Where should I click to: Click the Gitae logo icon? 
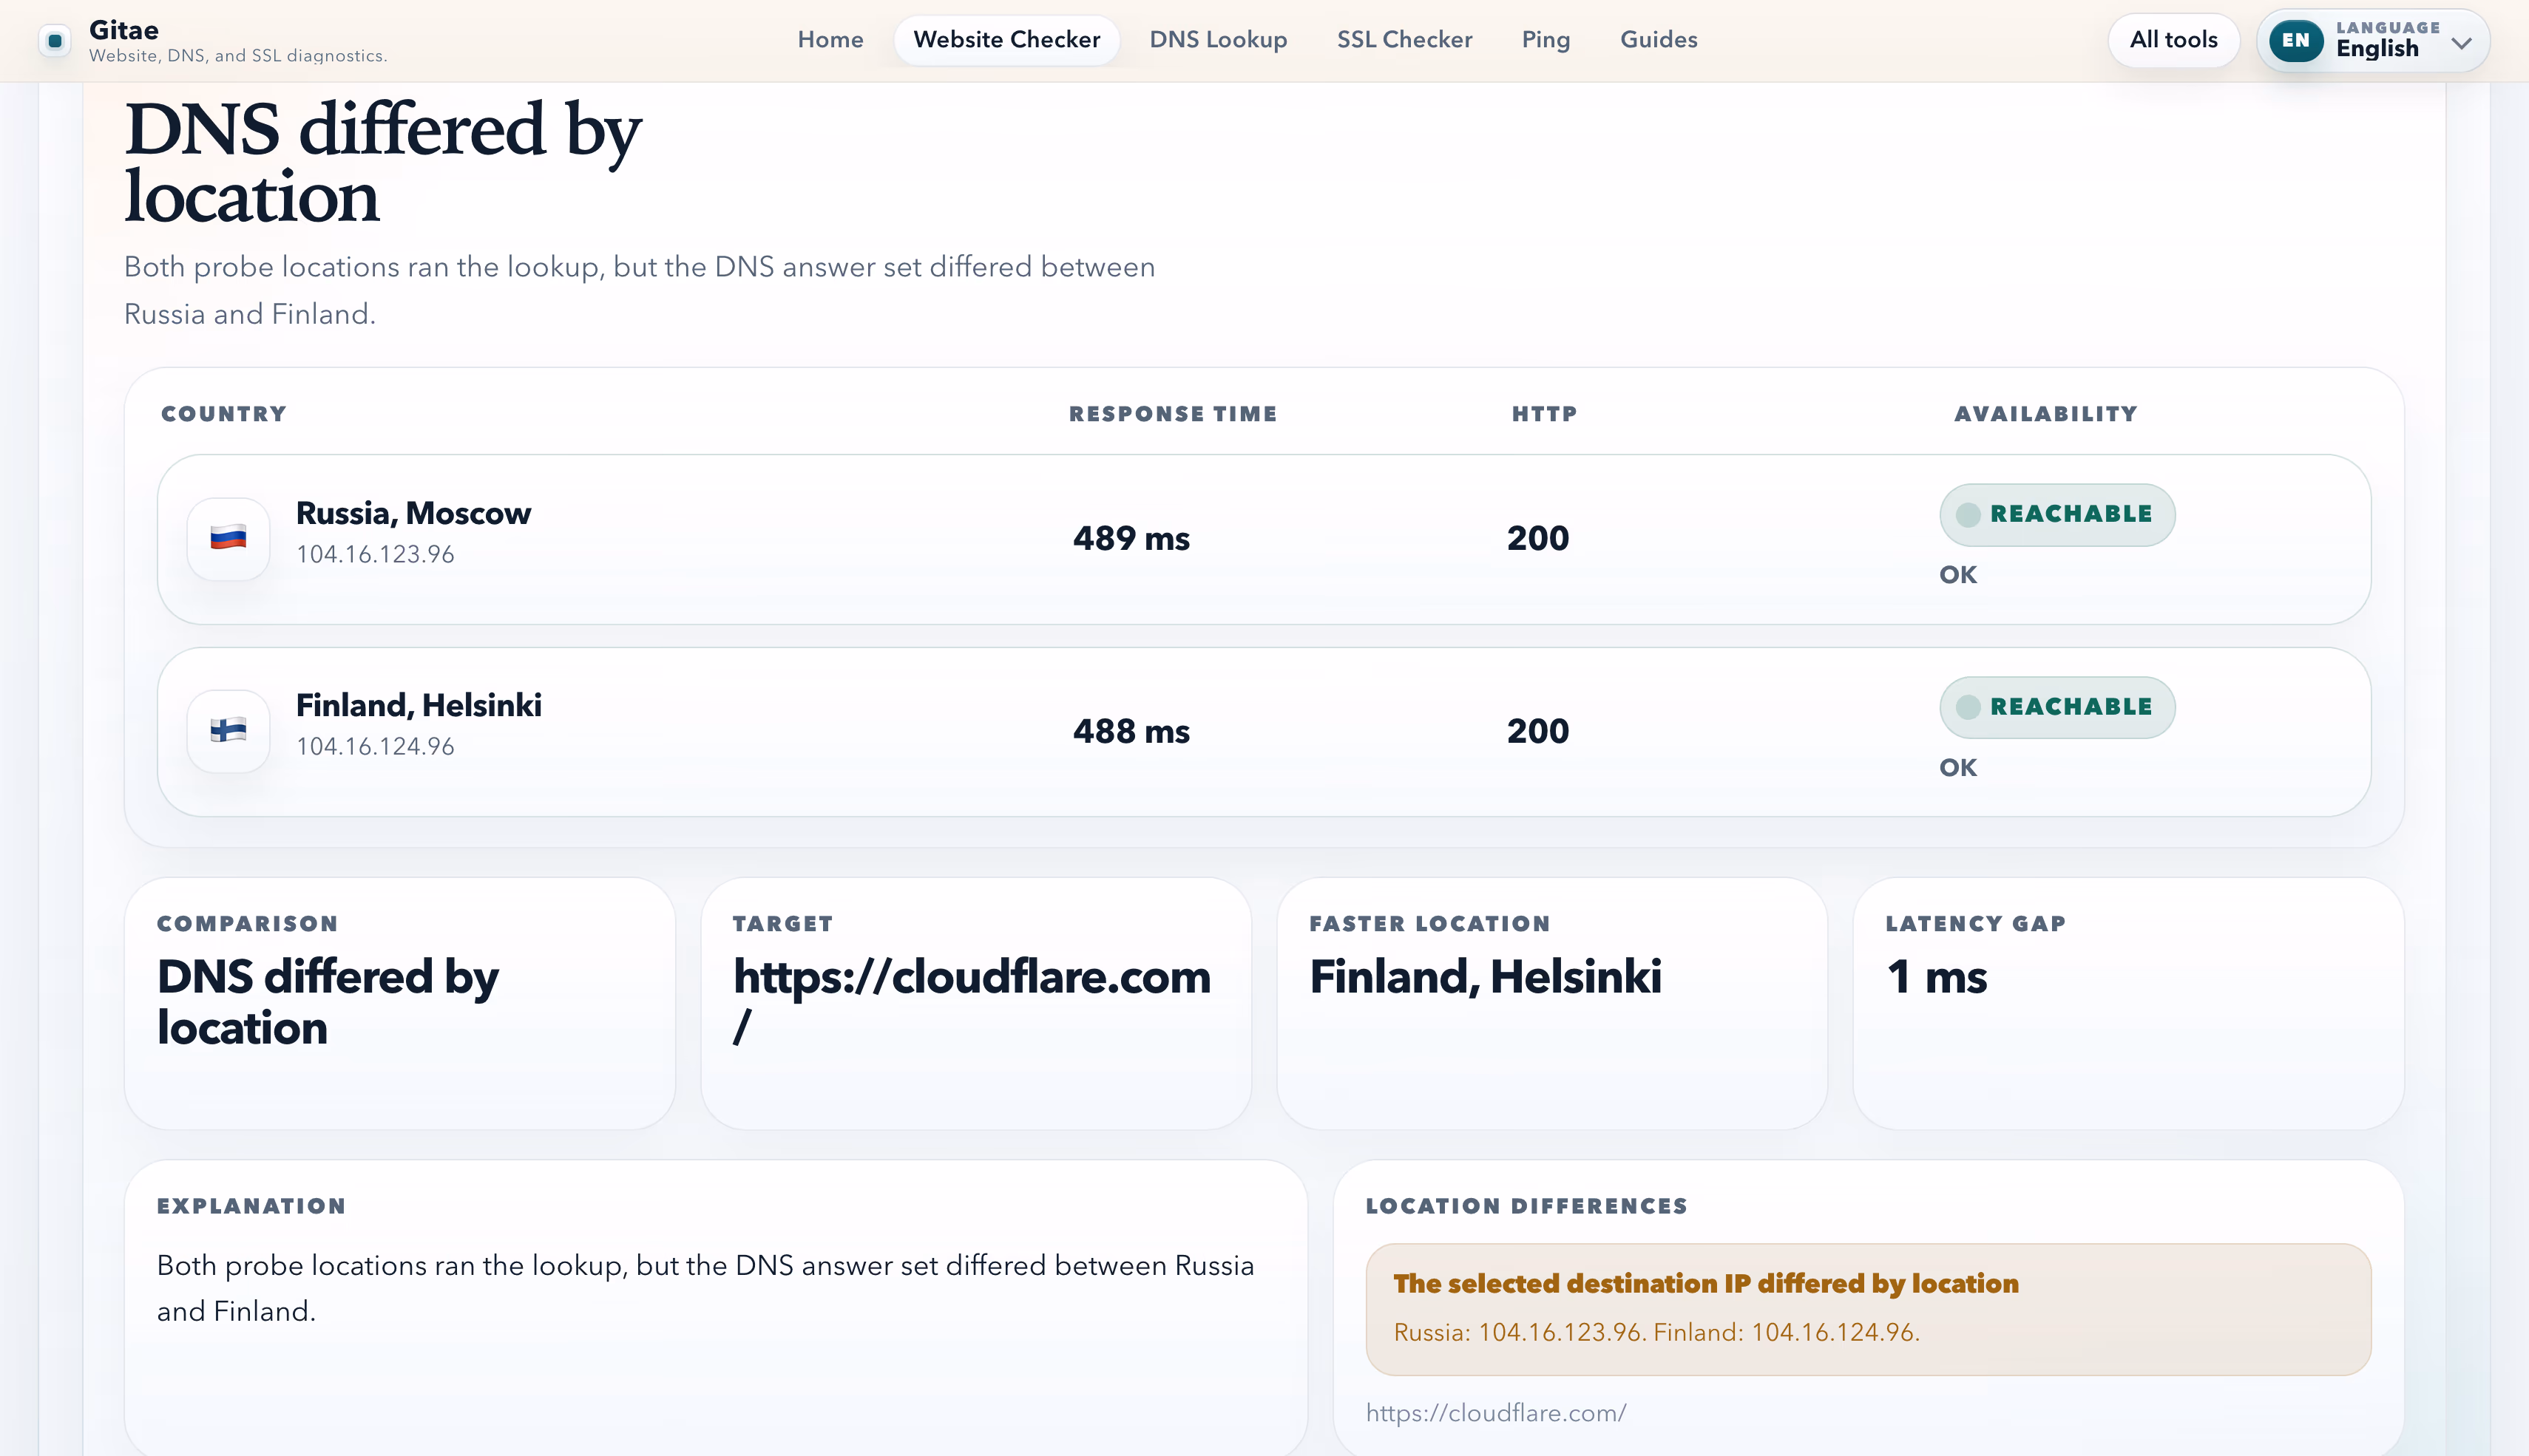click(55, 41)
